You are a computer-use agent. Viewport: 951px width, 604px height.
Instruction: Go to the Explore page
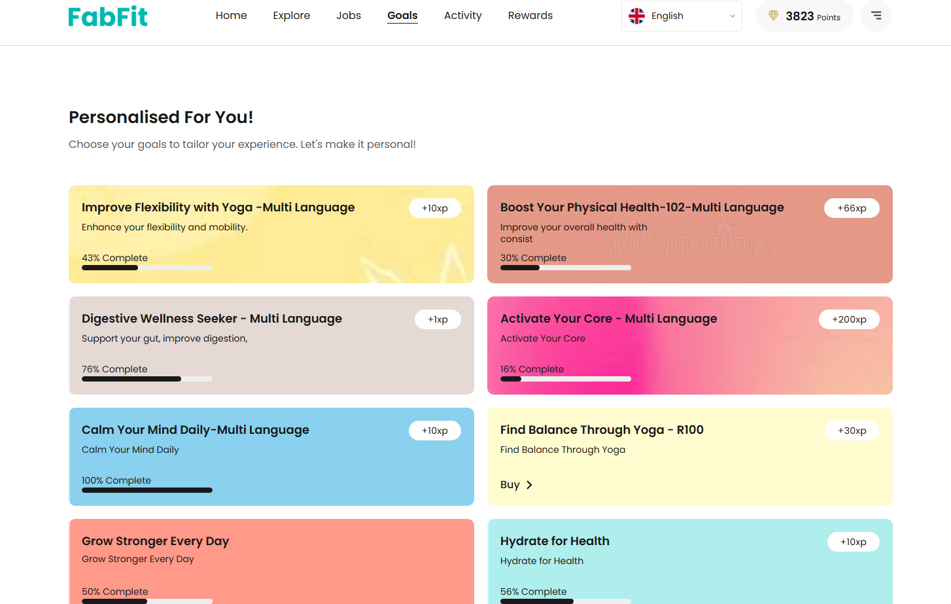point(292,16)
